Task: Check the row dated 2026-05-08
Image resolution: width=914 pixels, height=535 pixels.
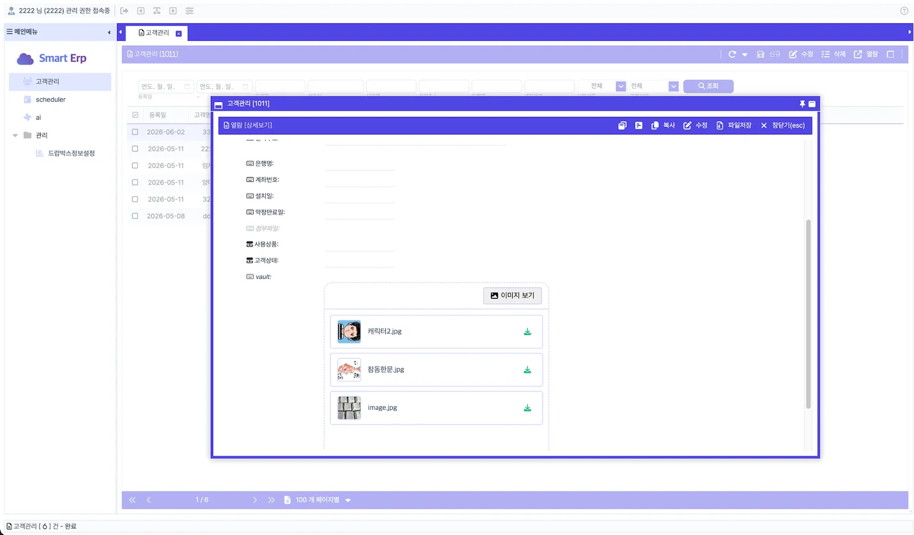Action: tap(135, 216)
